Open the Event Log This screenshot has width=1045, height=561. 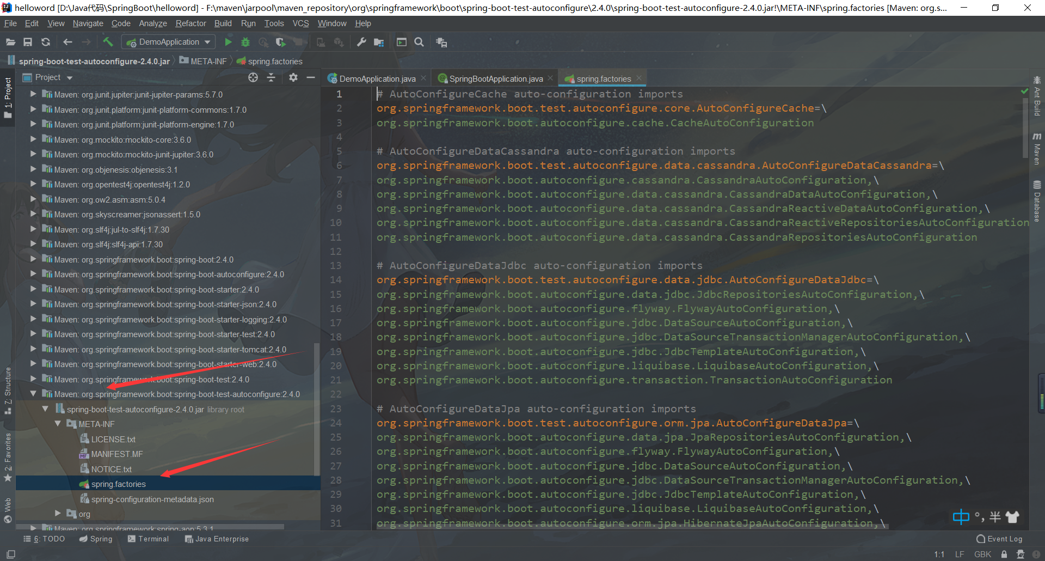pos(999,539)
